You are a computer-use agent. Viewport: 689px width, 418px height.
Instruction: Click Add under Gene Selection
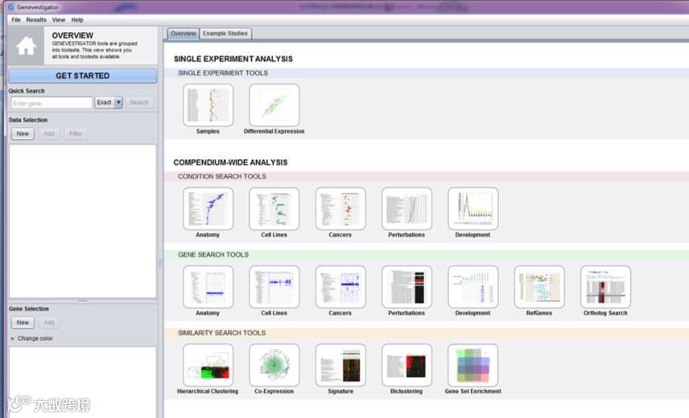click(49, 323)
